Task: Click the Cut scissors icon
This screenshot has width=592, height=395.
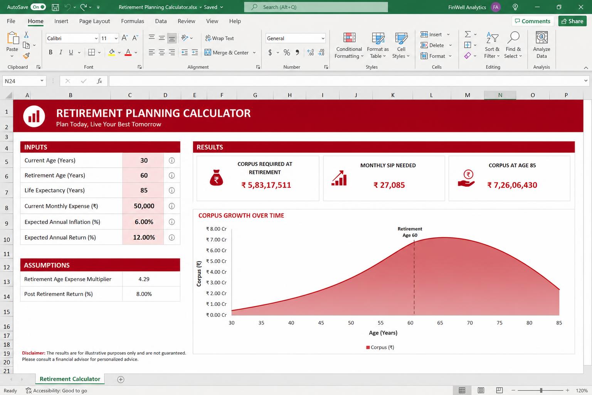Action: [26, 35]
